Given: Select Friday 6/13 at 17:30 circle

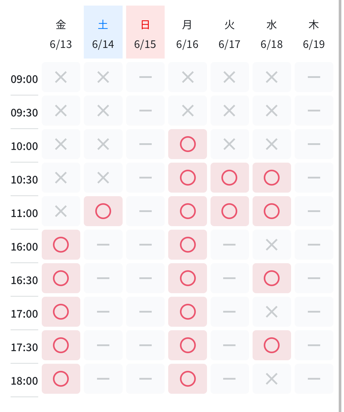Looking at the screenshot, I should [x=61, y=345].
